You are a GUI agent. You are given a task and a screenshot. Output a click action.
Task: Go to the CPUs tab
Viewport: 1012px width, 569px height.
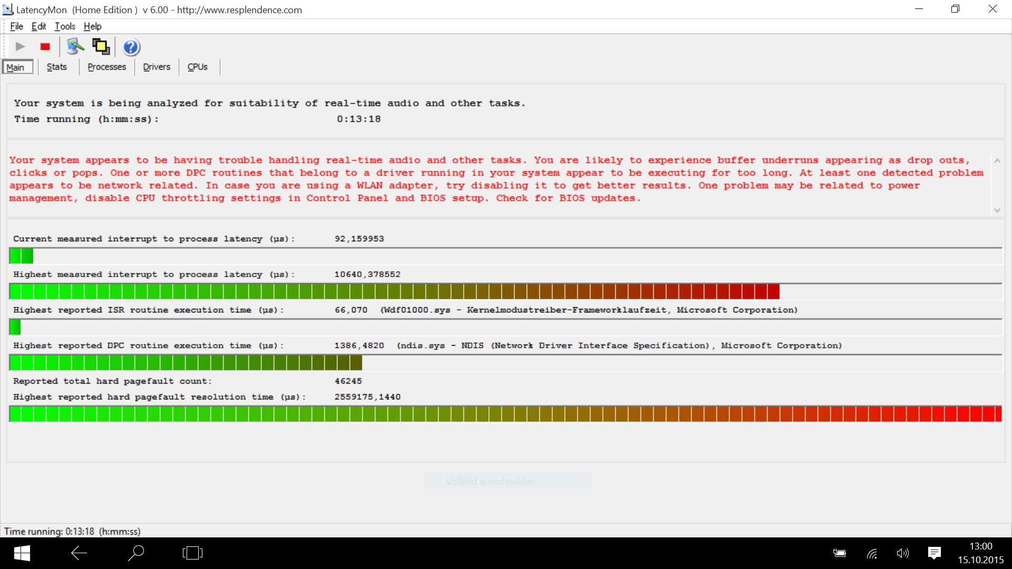click(197, 67)
